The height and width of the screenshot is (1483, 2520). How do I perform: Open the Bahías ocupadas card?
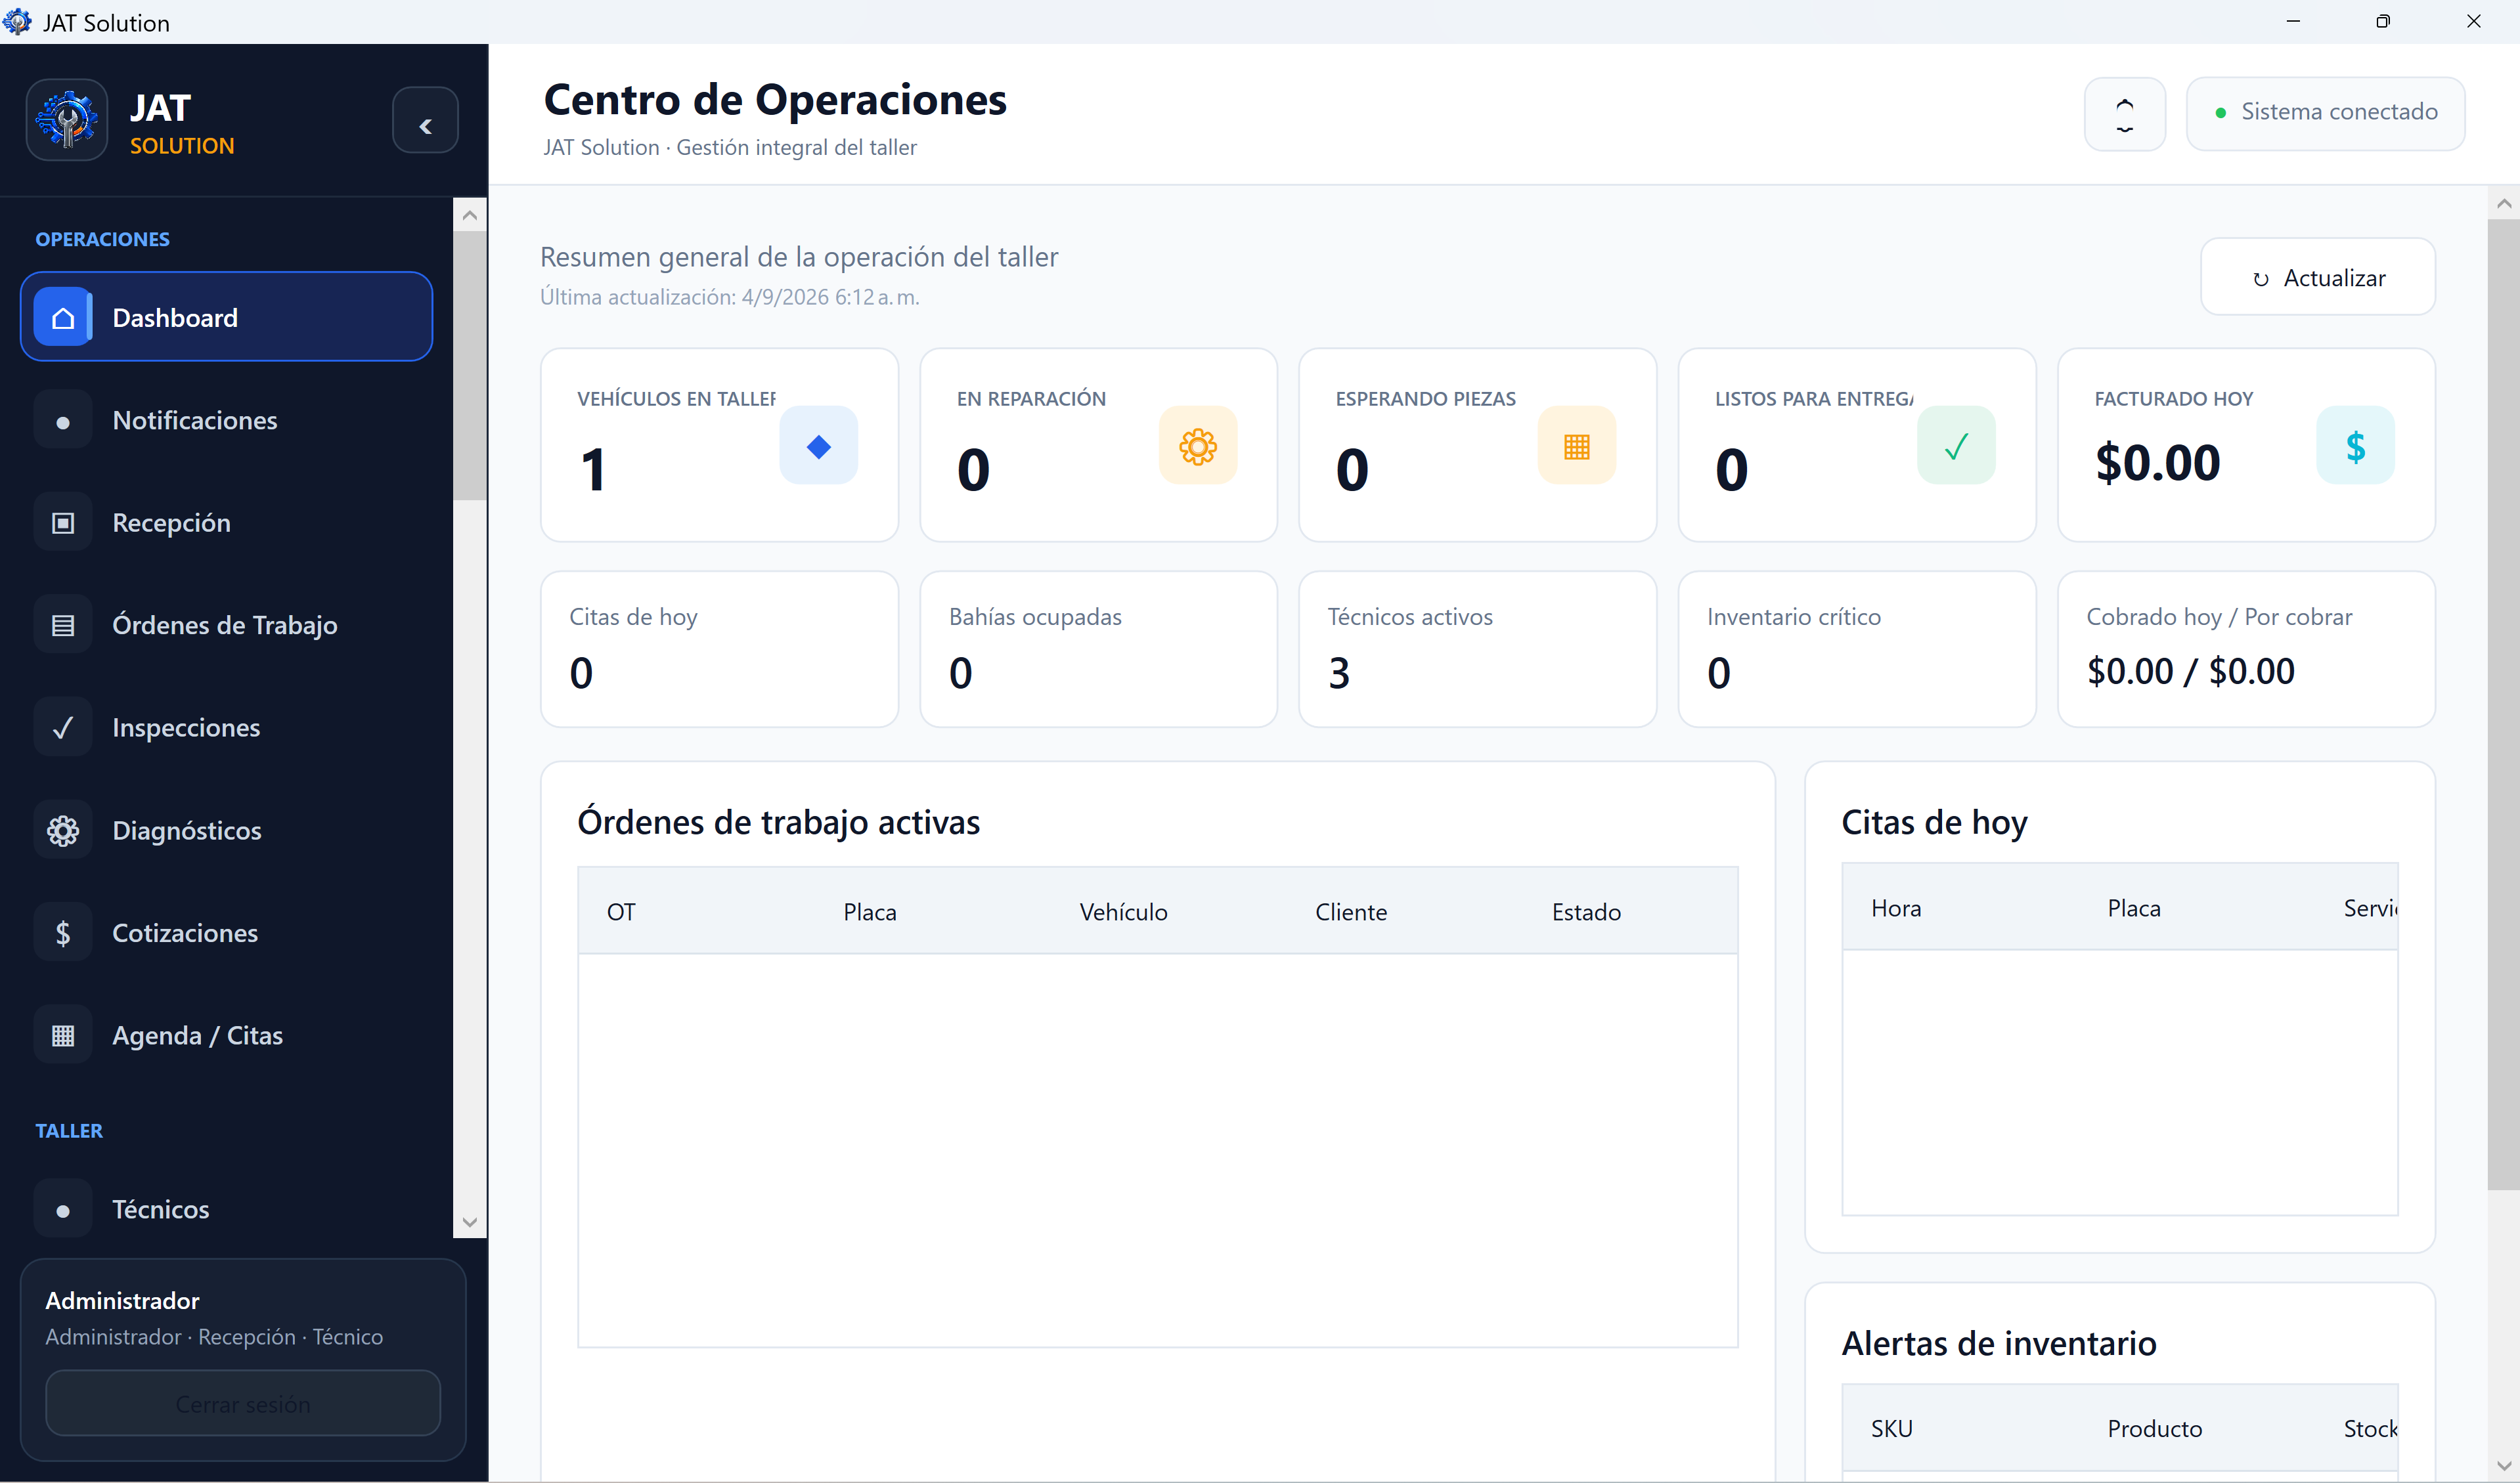(1098, 649)
